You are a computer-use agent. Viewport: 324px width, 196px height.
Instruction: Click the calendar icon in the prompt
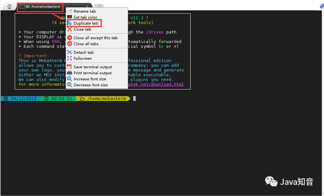[x=6, y=98]
